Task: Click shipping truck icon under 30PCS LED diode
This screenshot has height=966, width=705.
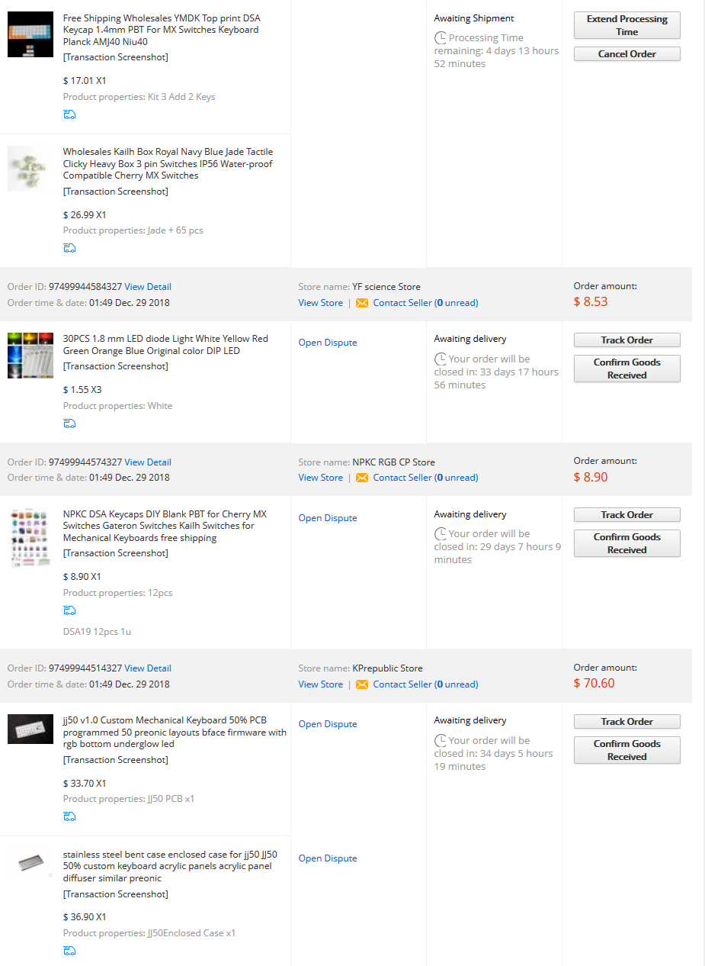Action: click(69, 423)
